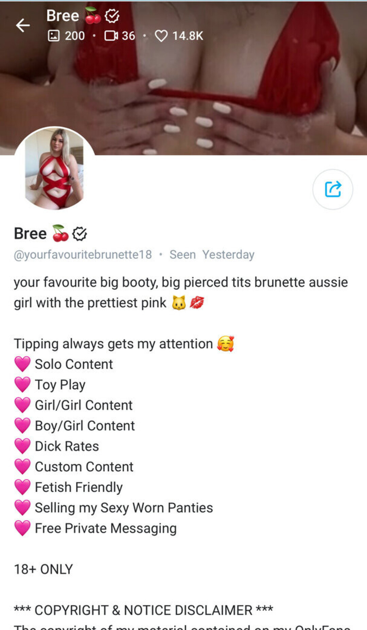Tap the video camera icon beside 36
The height and width of the screenshot is (630, 367).
[x=111, y=36]
